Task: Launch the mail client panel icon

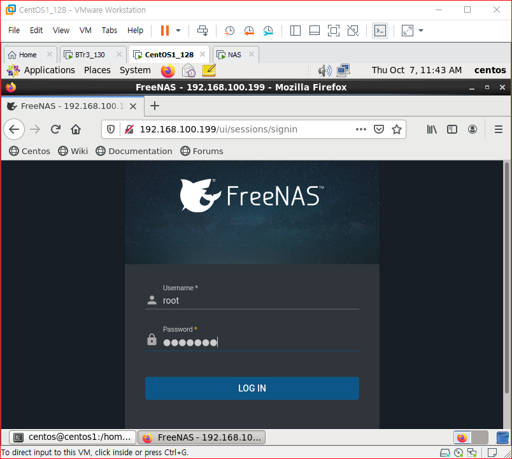Action: [x=188, y=71]
